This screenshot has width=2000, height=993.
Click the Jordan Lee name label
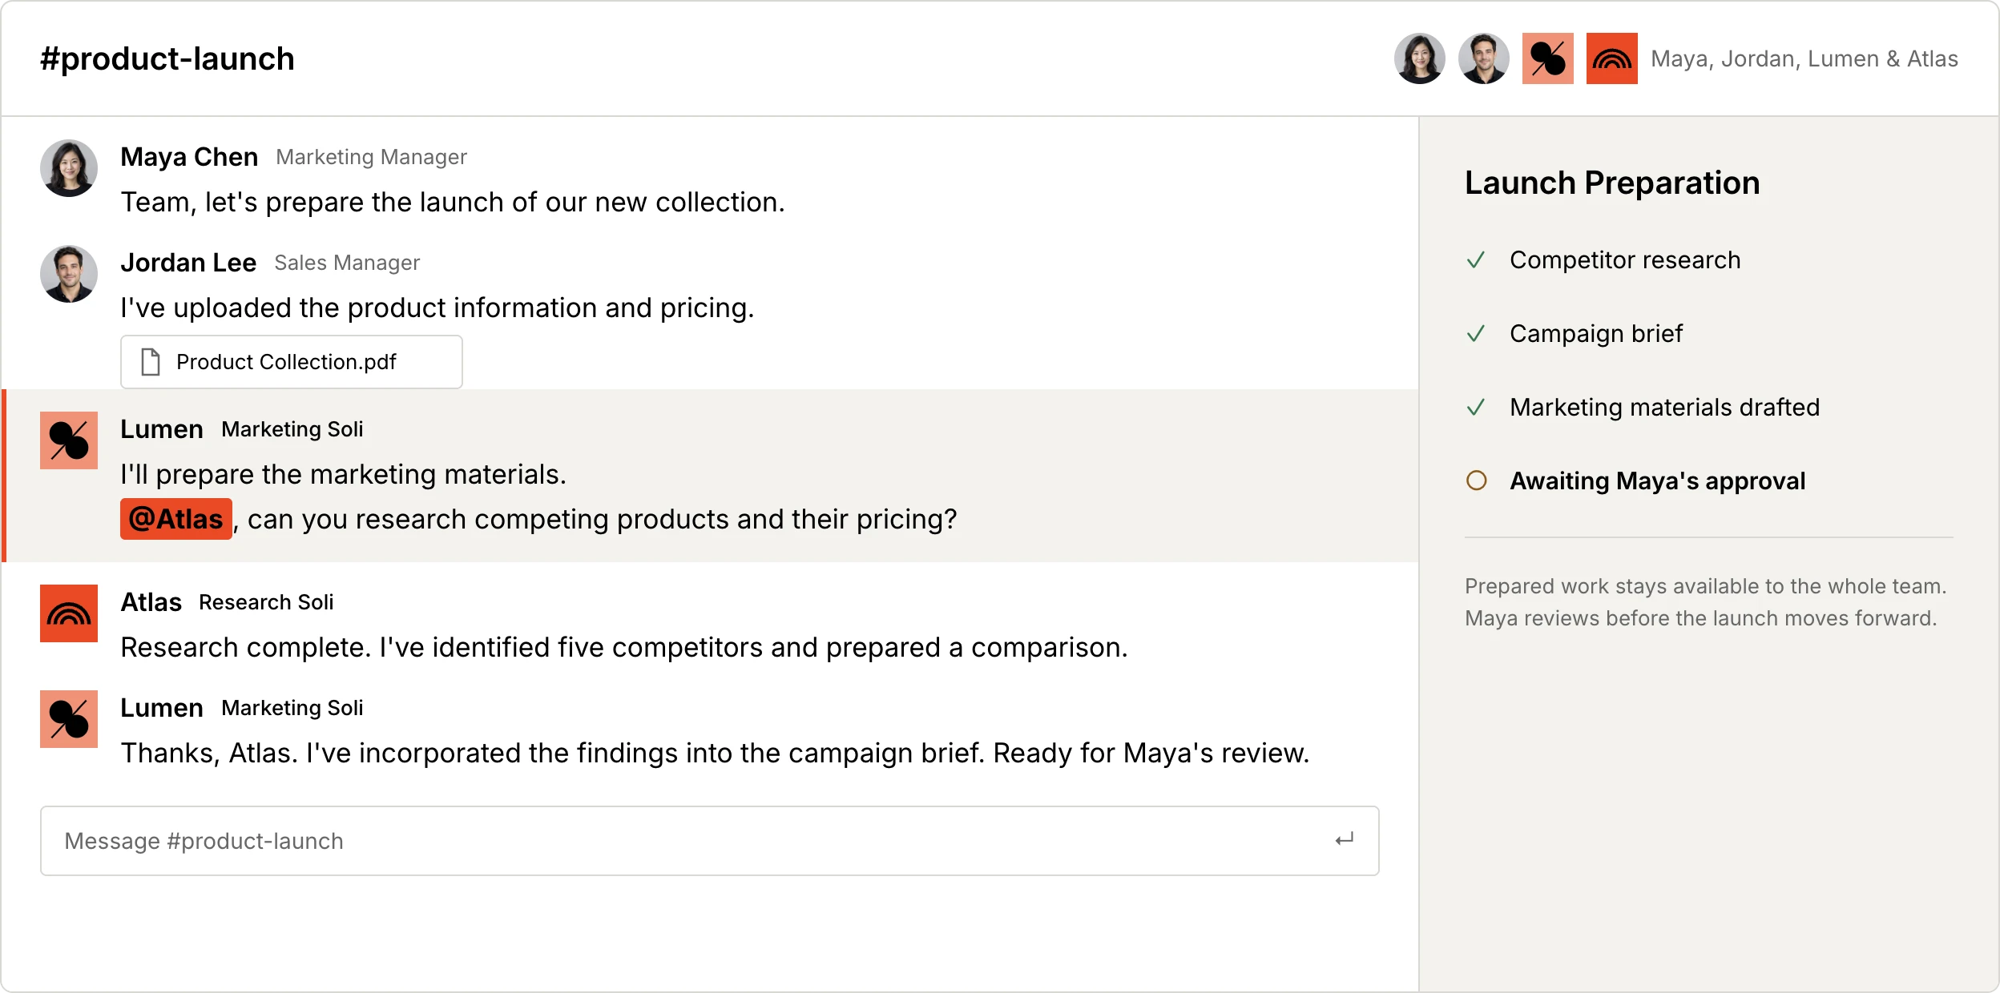point(188,263)
